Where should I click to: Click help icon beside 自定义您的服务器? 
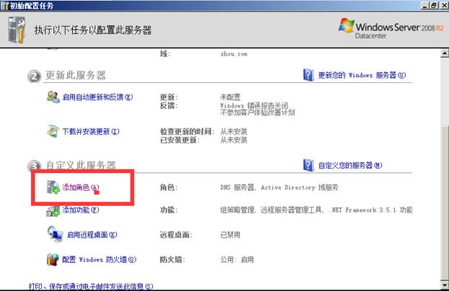(308, 165)
